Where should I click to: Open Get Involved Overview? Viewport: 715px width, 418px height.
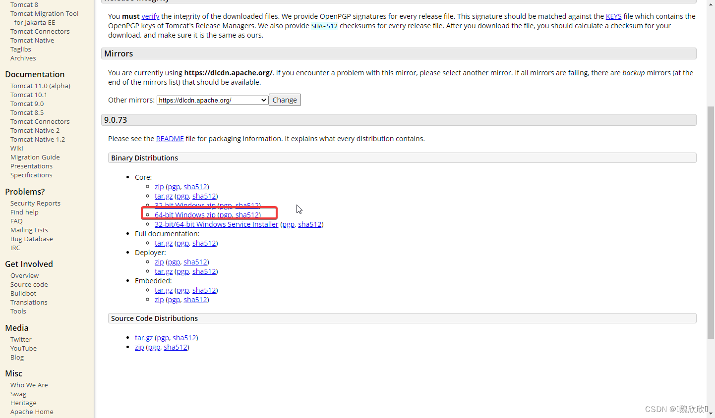point(24,275)
